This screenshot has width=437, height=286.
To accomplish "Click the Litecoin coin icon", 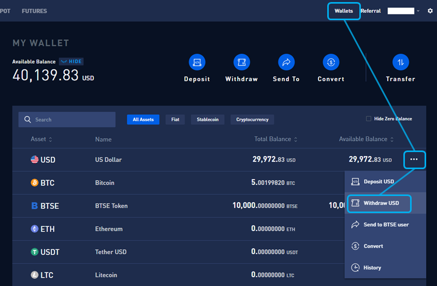I will (x=35, y=275).
